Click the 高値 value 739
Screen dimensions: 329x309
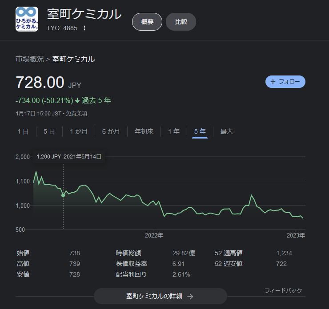tap(75, 264)
